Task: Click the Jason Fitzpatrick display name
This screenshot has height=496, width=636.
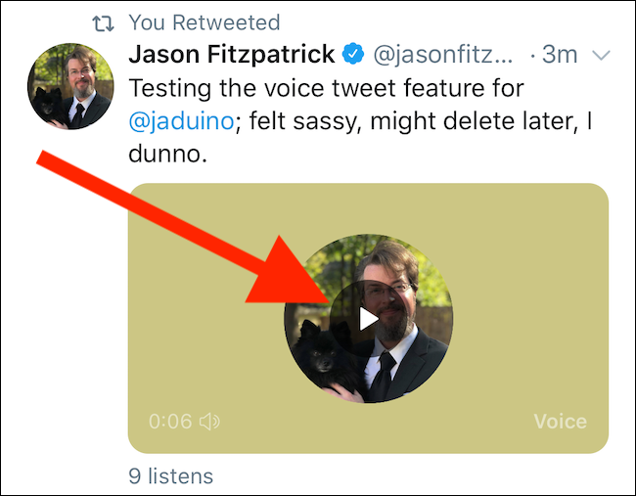Action: point(232,55)
